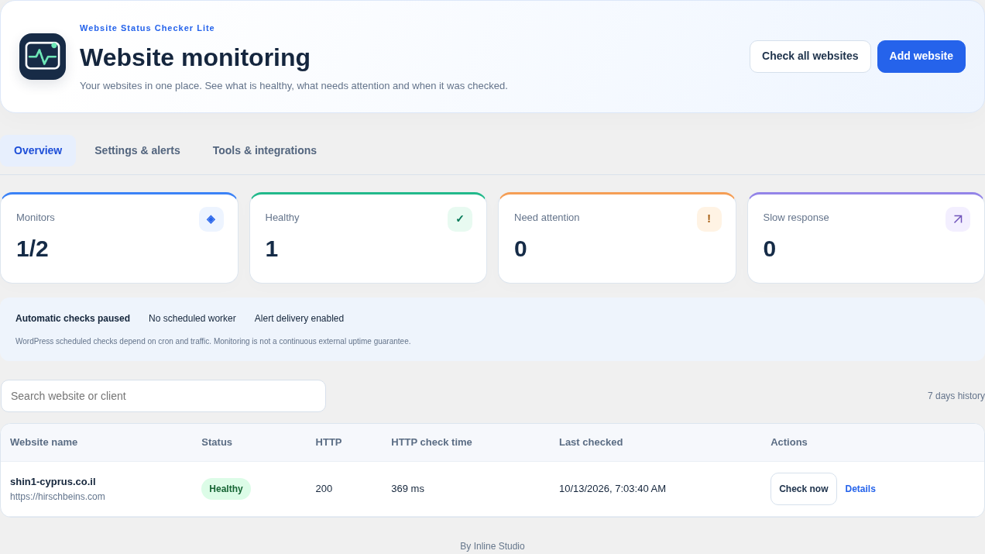This screenshot has height=554, width=985.
Task: Click the Add website button
Action: (x=922, y=57)
